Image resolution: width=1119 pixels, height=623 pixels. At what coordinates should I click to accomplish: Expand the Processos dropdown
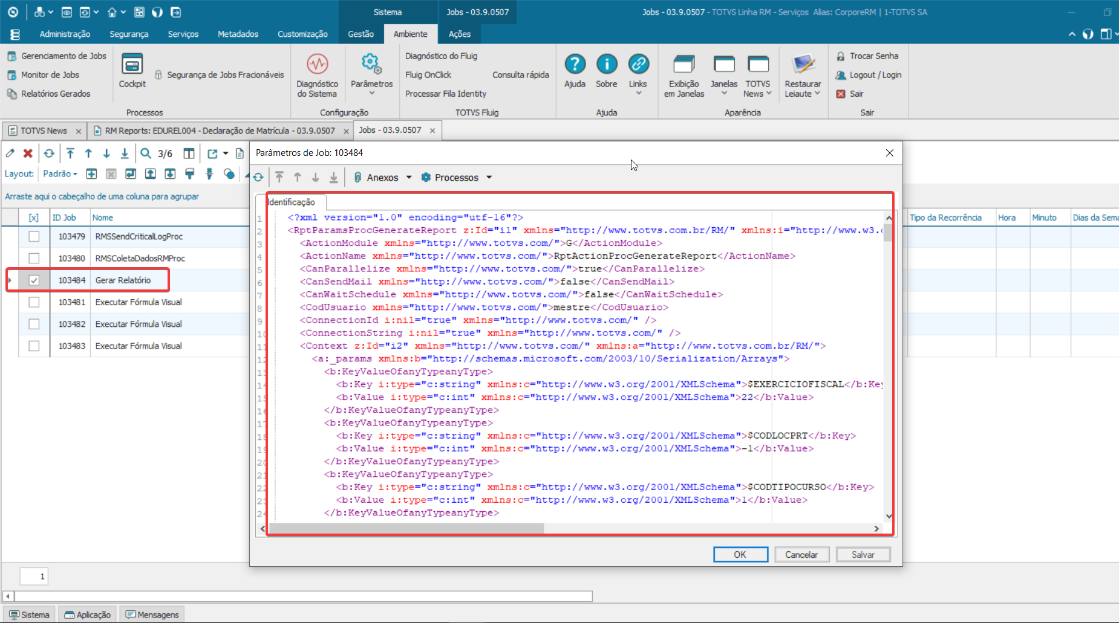pos(489,177)
